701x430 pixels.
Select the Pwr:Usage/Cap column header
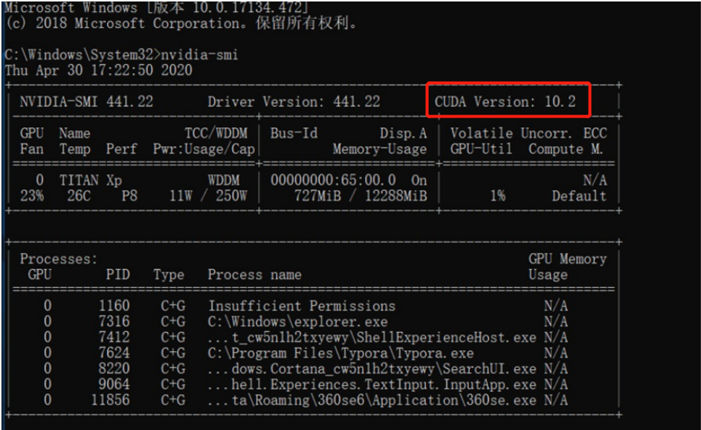point(204,149)
